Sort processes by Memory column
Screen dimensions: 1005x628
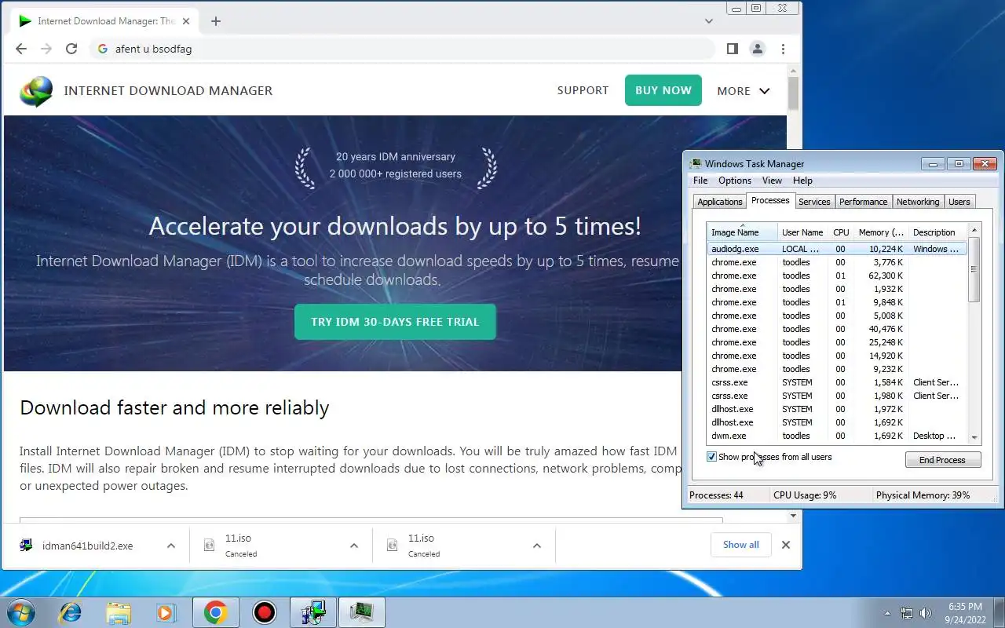click(881, 232)
